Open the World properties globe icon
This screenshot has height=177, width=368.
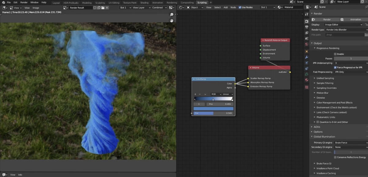(307, 44)
